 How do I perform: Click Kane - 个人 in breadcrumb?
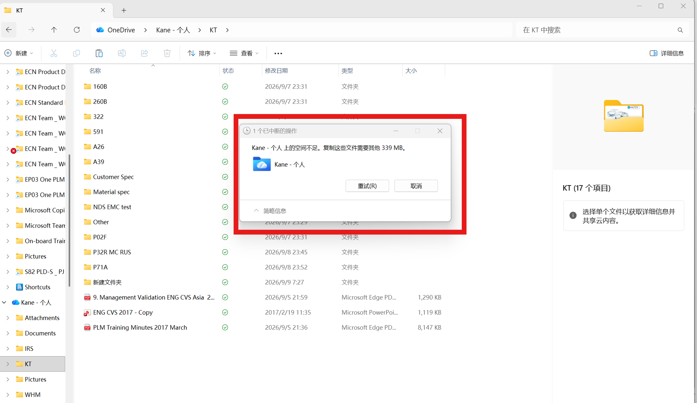(173, 30)
